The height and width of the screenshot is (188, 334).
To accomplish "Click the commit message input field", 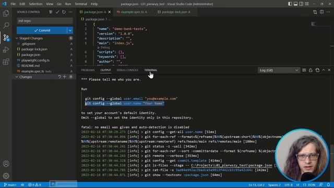I will click(x=45, y=21).
